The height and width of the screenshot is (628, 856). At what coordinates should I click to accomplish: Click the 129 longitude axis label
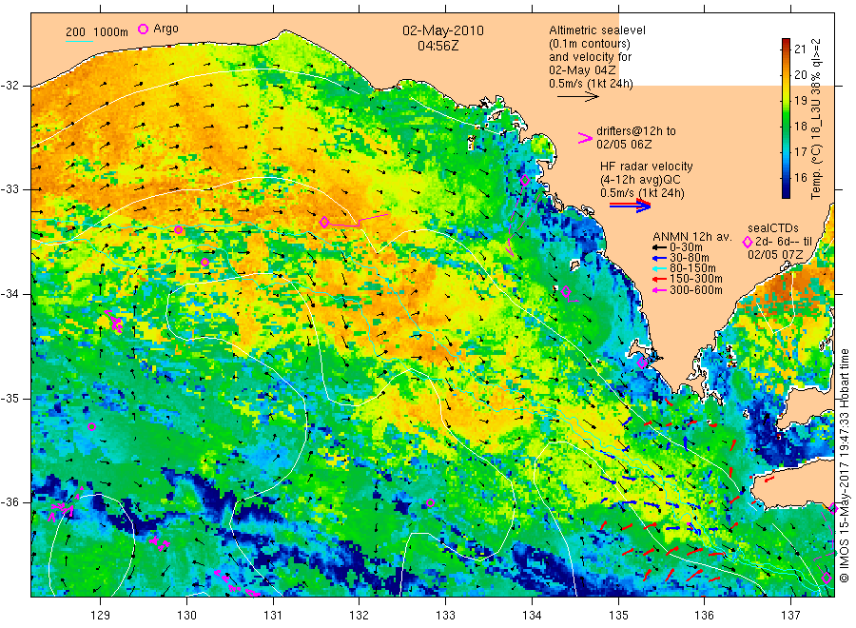(x=101, y=616)
